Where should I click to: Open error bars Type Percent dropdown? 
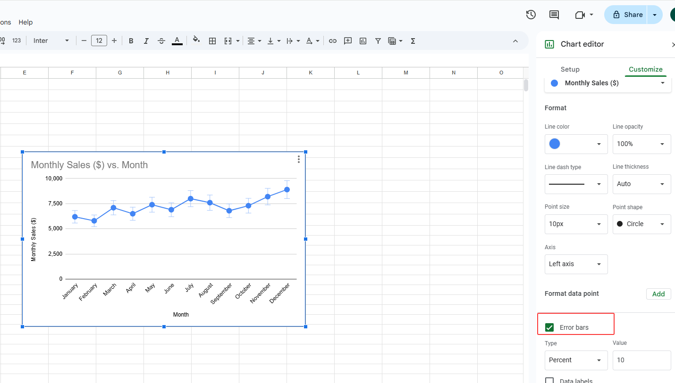pos(576,360)
